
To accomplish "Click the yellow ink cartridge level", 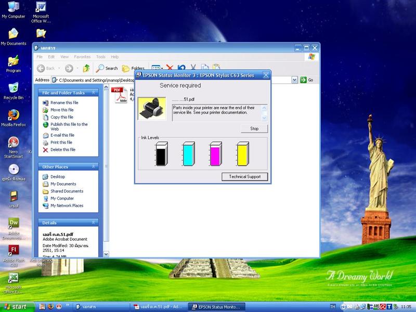I will click(242, 154).
